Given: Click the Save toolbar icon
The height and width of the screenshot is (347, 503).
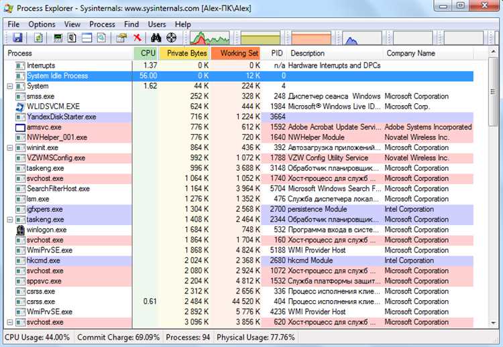Looking at the screenshot, I should [x=17, y=38].
